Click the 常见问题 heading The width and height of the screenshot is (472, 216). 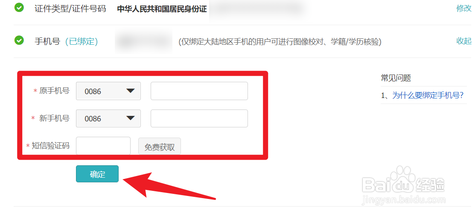(x=396, y=78)
